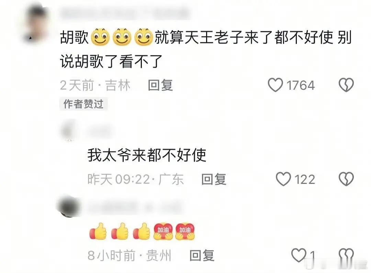Tap the 作者赞过 badge
The width and height of the screenshot is (371, 273).
click(83, 104)
